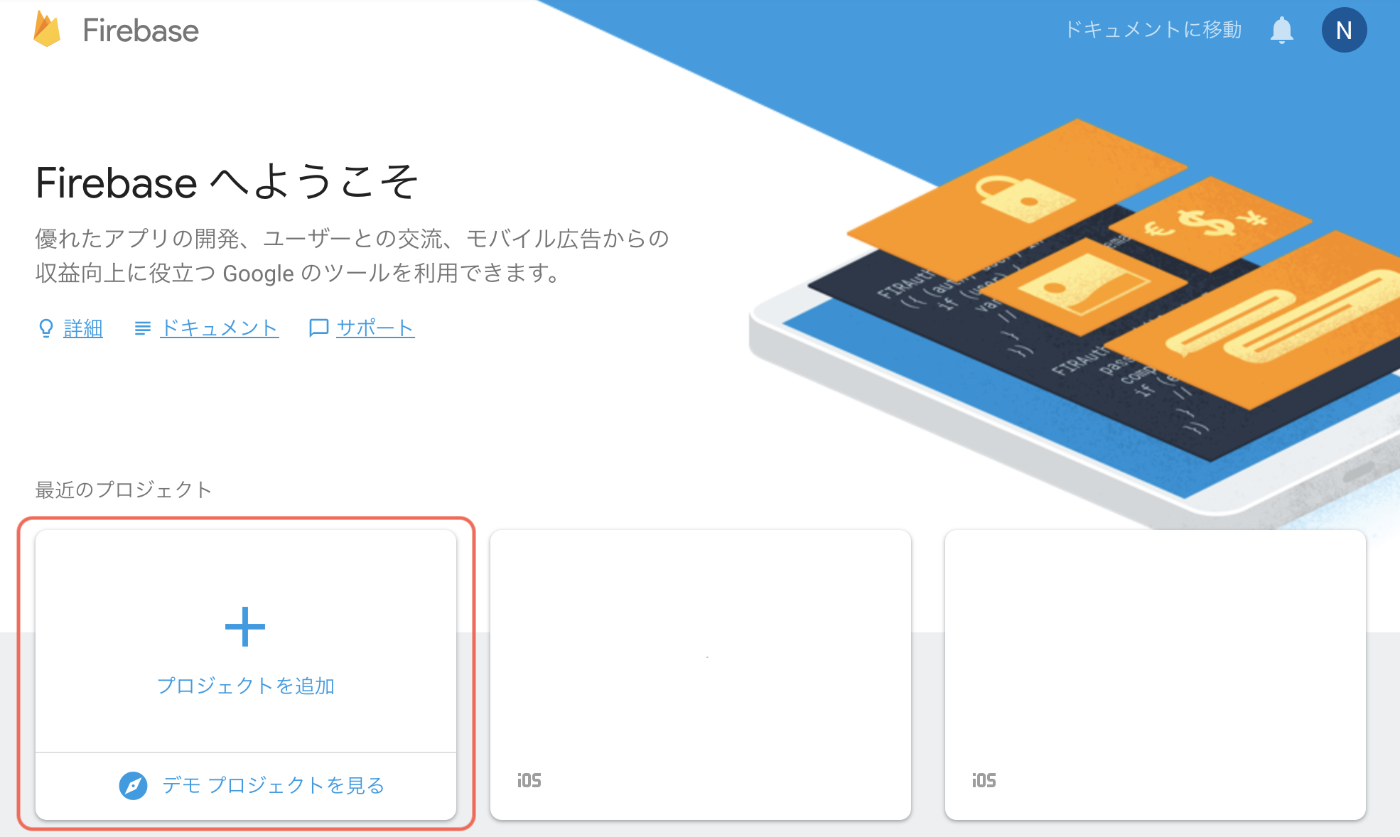Click iOS label on rightmost project card
Screen dimensions: 1400x837
[x=984, y=781]
